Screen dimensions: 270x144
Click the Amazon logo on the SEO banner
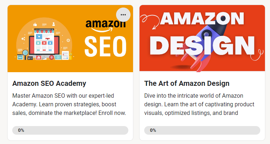click(103, 25)
